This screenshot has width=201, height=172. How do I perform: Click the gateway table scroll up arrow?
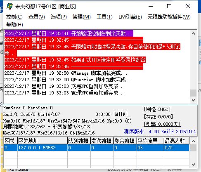tap(193, 141)
